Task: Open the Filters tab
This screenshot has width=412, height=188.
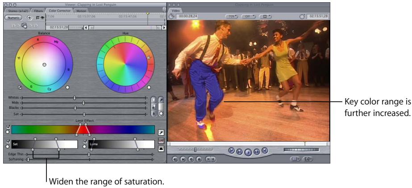Action: coord(38,11)
